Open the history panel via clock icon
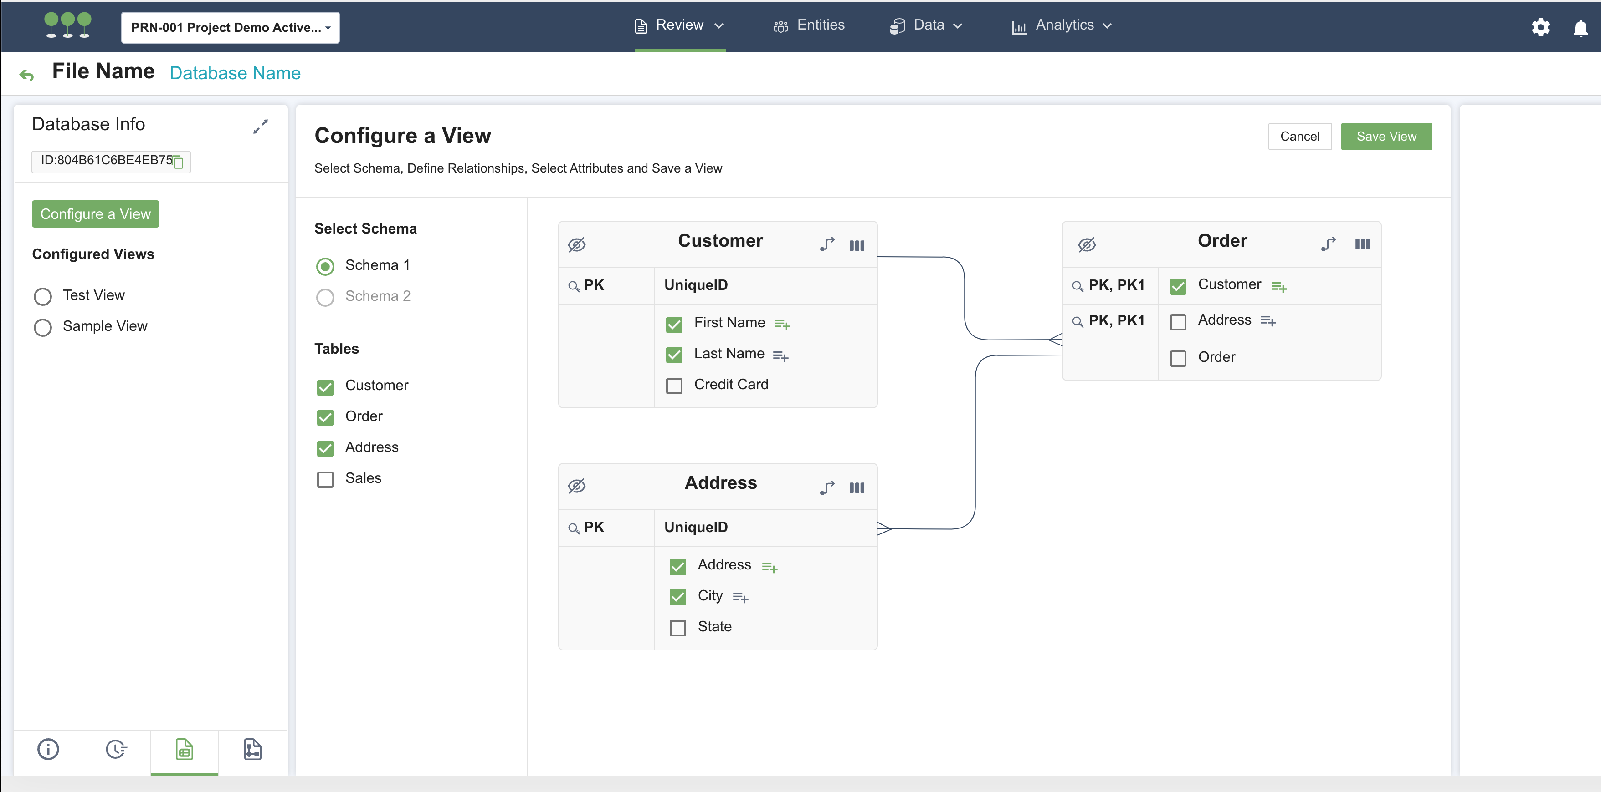 click(116, 750)
